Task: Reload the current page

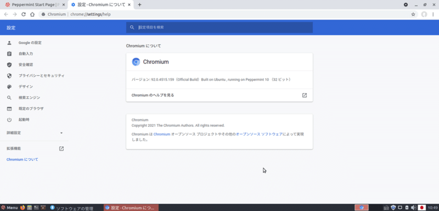Action: [x=24, y=14]
